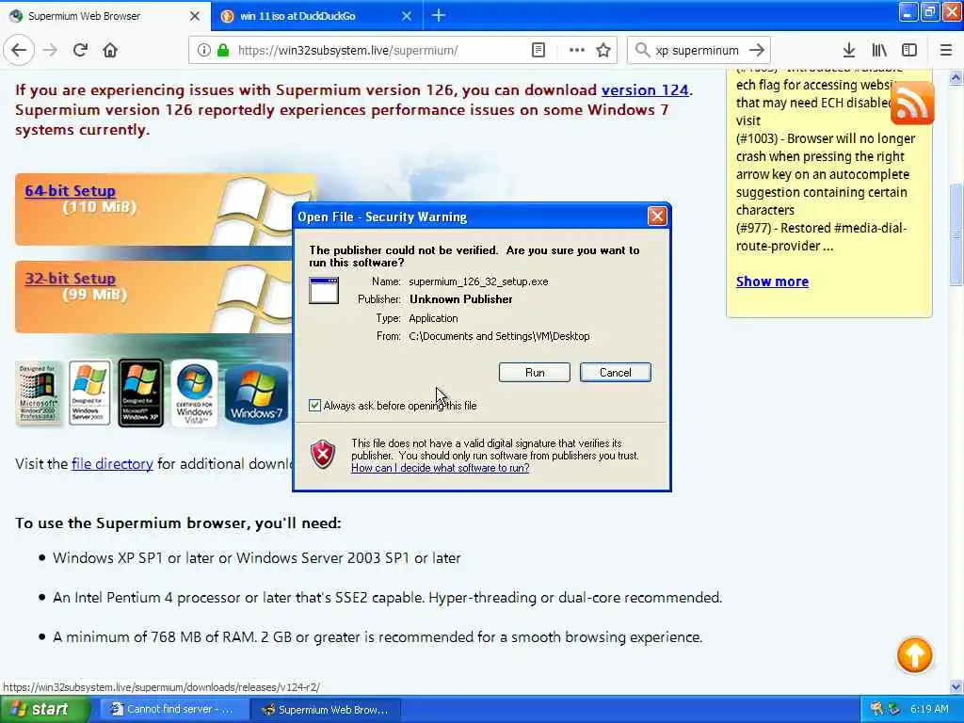Close the DuckDuckGo win 11 iso tab
Image resolution: width=964 pixels, height=723 pixels.
[407, 16]
